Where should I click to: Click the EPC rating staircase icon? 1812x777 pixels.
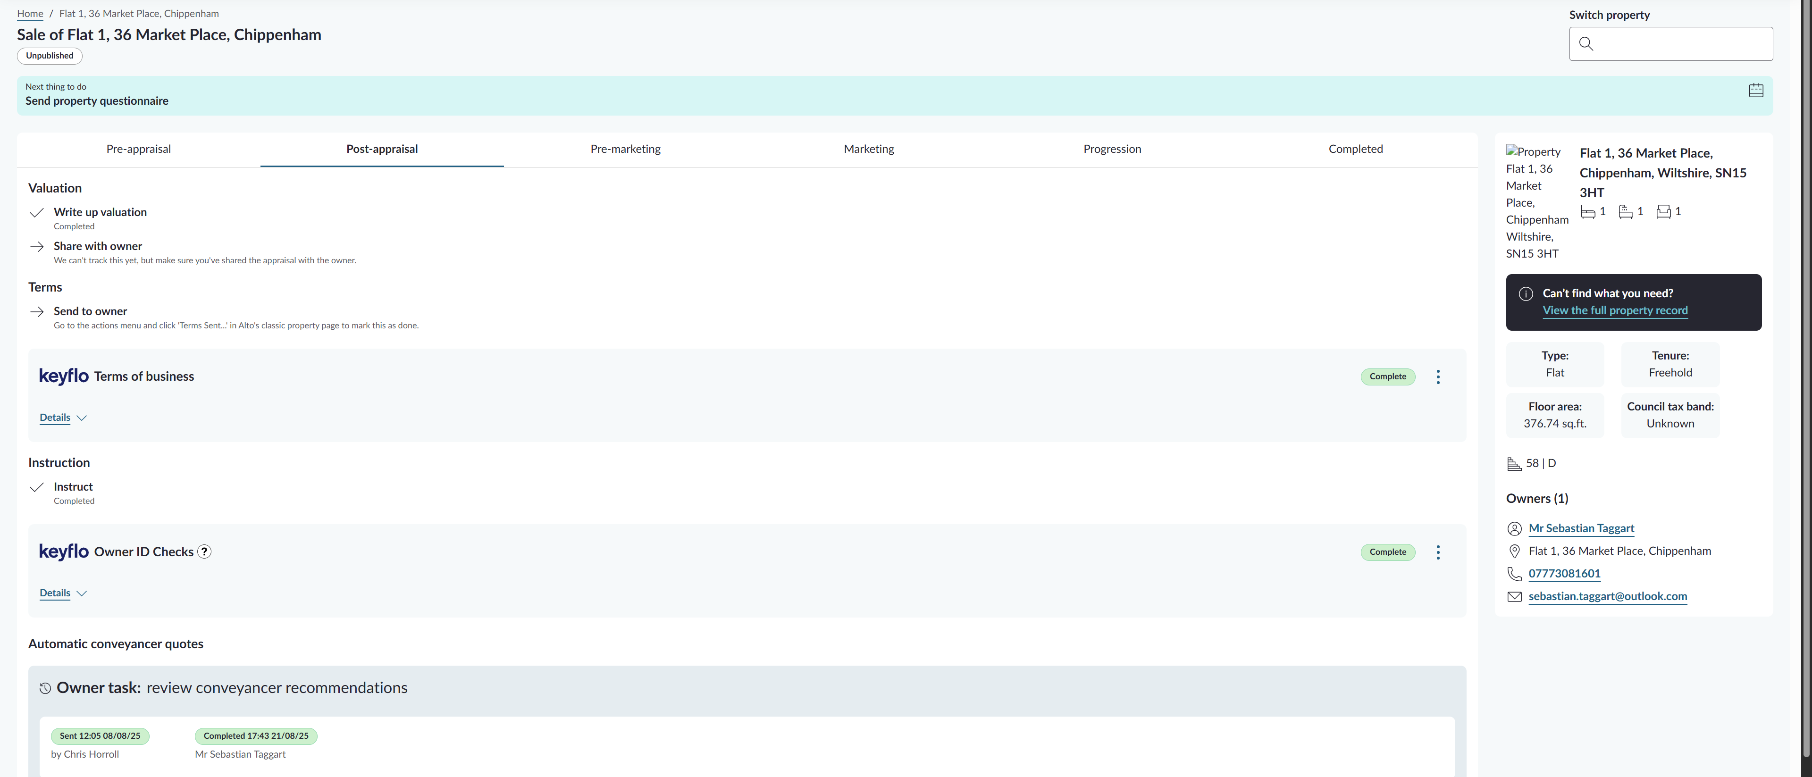click(1514, 463)
